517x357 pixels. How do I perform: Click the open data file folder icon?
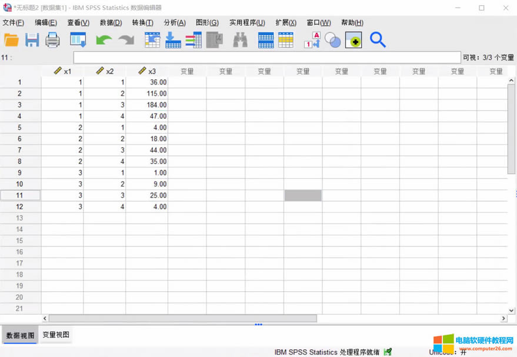pos(11,40)
